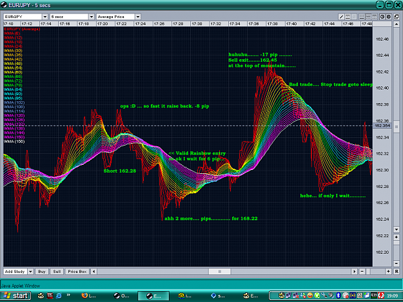The width and height of the screenshot is (403, 302).
Task: Click the right dark circular toolbar icon
Action: click(389, 17)
